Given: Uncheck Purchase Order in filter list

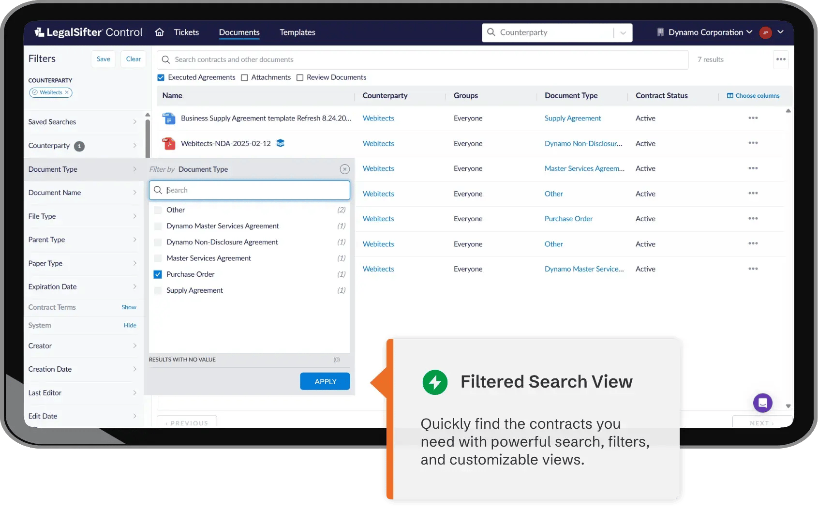Looking at the screenshot, I should click(x=158, y=274).
